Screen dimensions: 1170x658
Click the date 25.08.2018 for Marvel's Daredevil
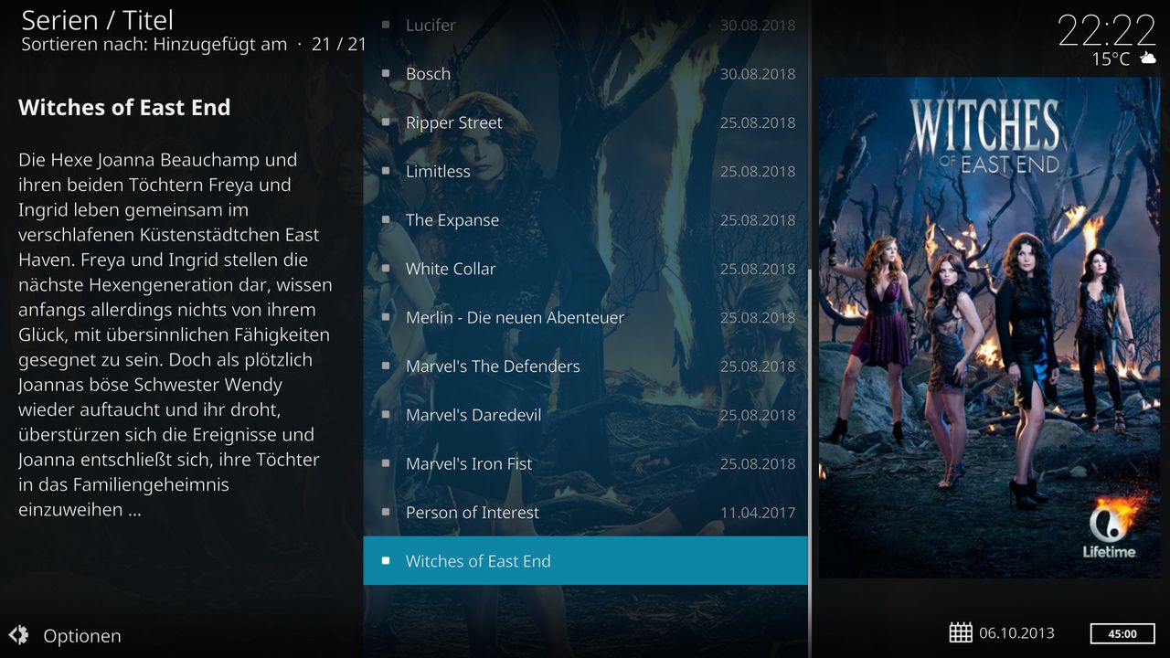click(x=758, y=415)
